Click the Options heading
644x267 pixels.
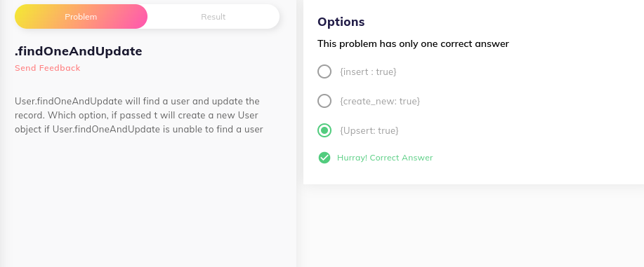click(341, 22)
